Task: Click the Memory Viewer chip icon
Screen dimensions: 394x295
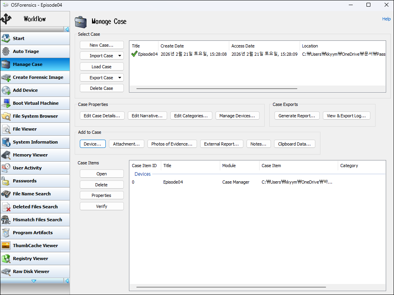Action: click(6, 155)
